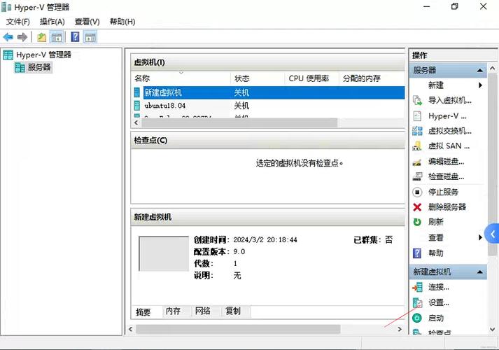This screenshot has width=499, height=350.
Task: Click the blue round side-panel chevron button
Action: coord(492,234)
